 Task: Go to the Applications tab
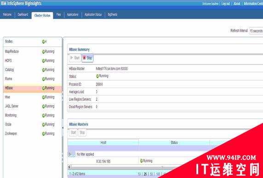(x=73, y=15)
